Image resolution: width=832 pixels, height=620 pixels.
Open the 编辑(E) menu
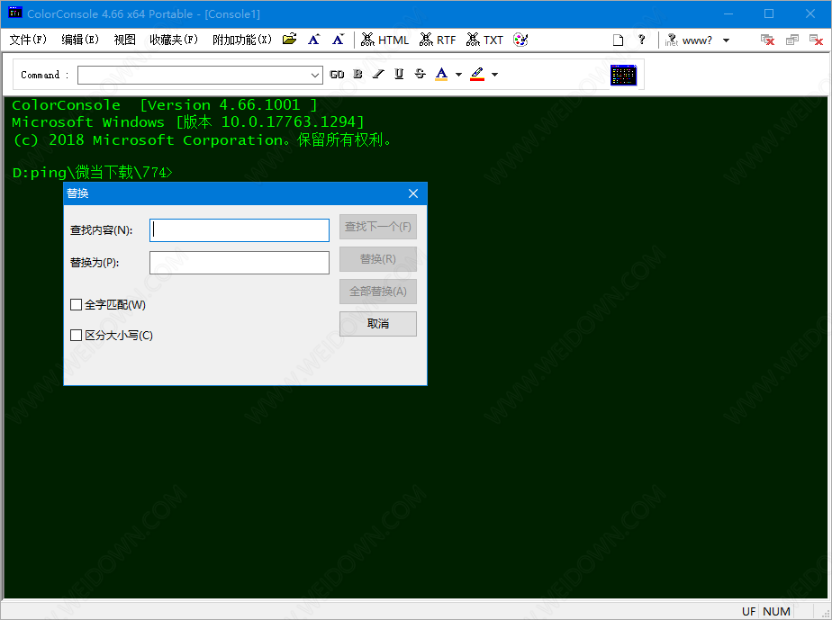80,40
